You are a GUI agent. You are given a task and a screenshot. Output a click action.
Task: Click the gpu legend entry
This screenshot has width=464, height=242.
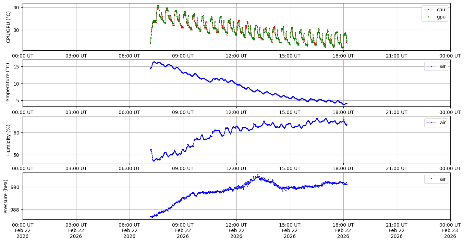(441, 16)
